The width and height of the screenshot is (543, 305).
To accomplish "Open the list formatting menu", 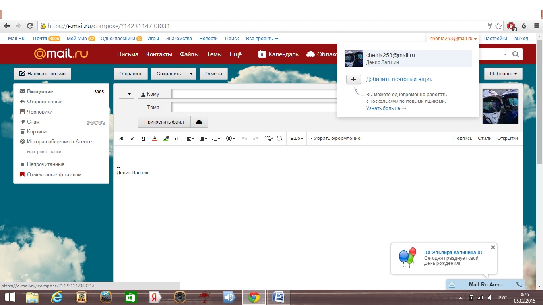I will click(x=216, y=139).
